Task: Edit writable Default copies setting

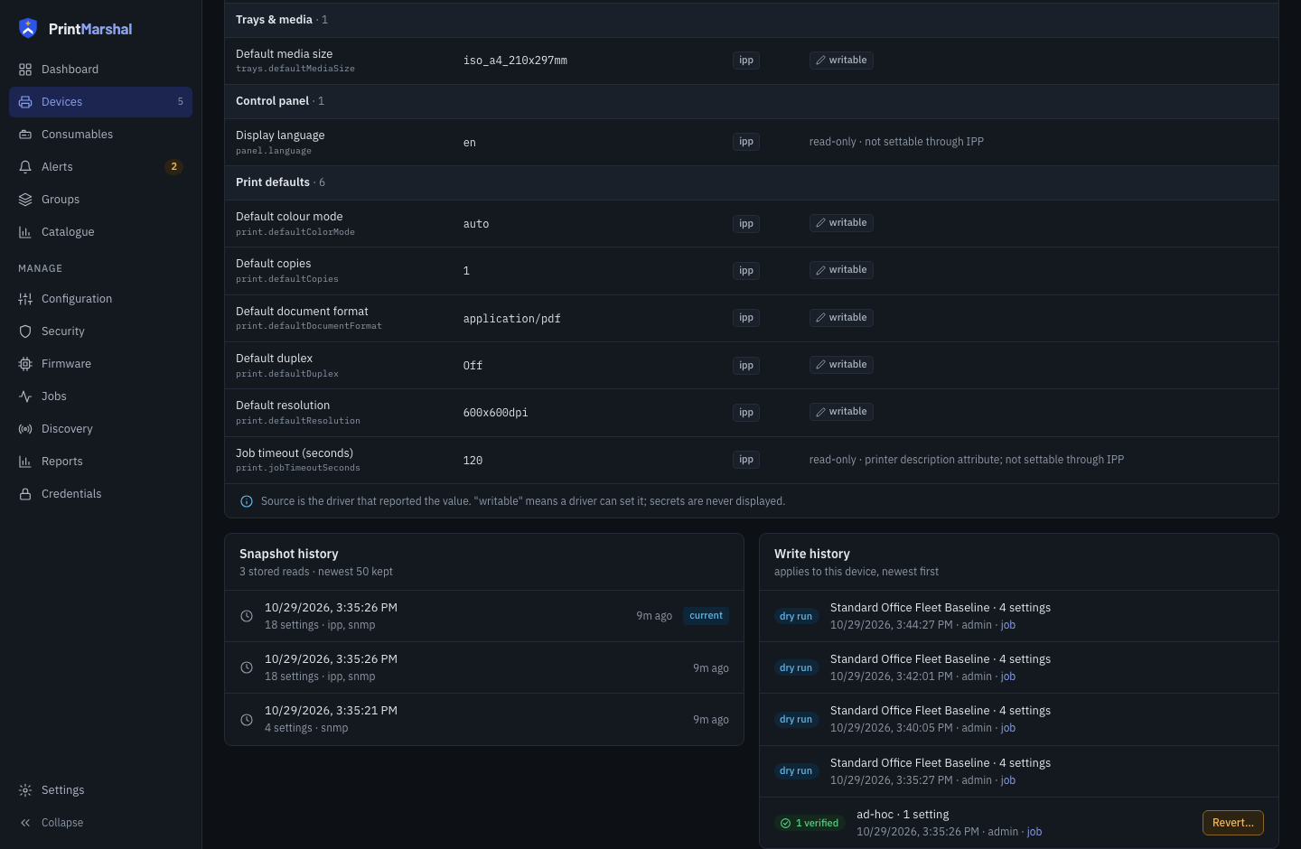Action: pyautogui.click(x=841, y=270)
